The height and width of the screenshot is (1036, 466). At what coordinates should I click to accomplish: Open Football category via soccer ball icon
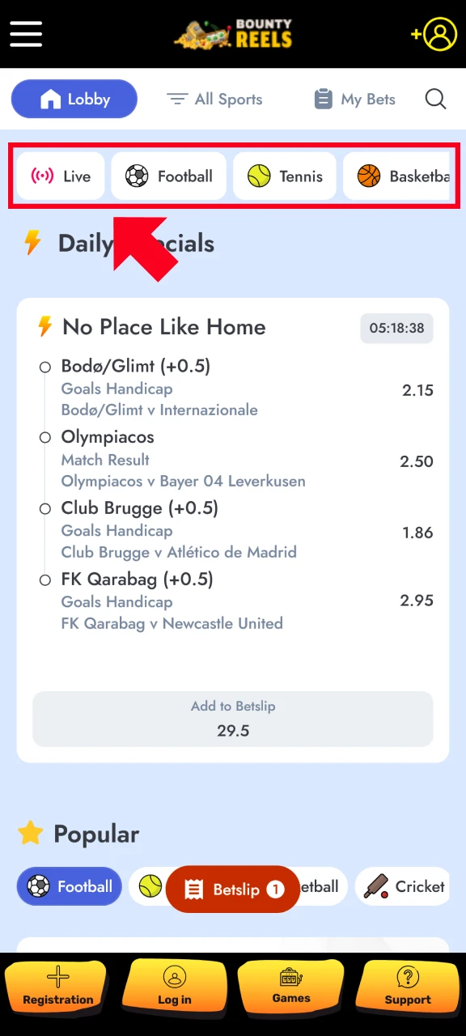pos(136,176)
